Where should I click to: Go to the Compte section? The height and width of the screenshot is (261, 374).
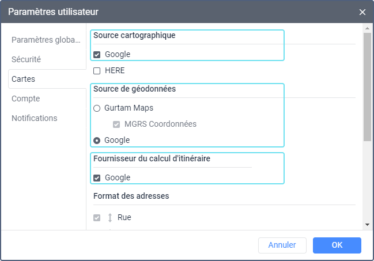point(26,99)
